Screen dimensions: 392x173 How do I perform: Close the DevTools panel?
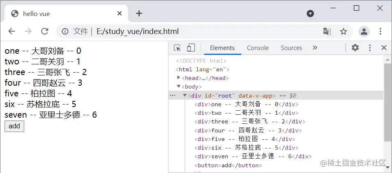pyautogui.click(x=384, y=48)
